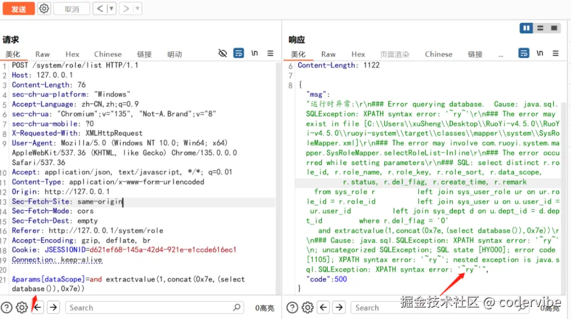Image resolution: width=571 pixels, height=319 pixels.
Task: Open history dropdown beside back arrow
Action: coord(112,8)
